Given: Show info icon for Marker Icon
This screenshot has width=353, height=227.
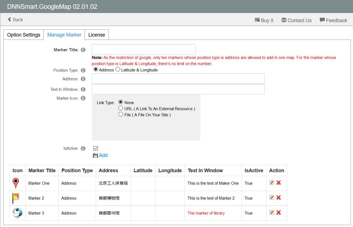Looking at the screenshot, I should coord(83,98).
